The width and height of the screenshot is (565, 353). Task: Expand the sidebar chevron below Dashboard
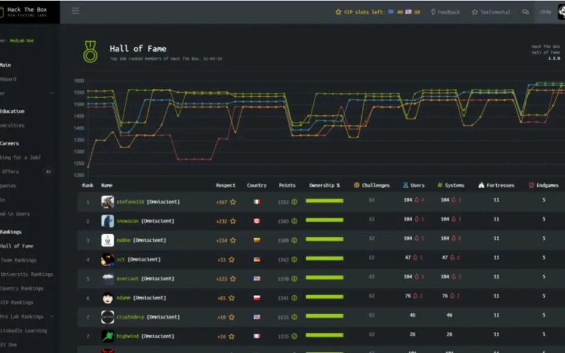click(x=52, y=94)
